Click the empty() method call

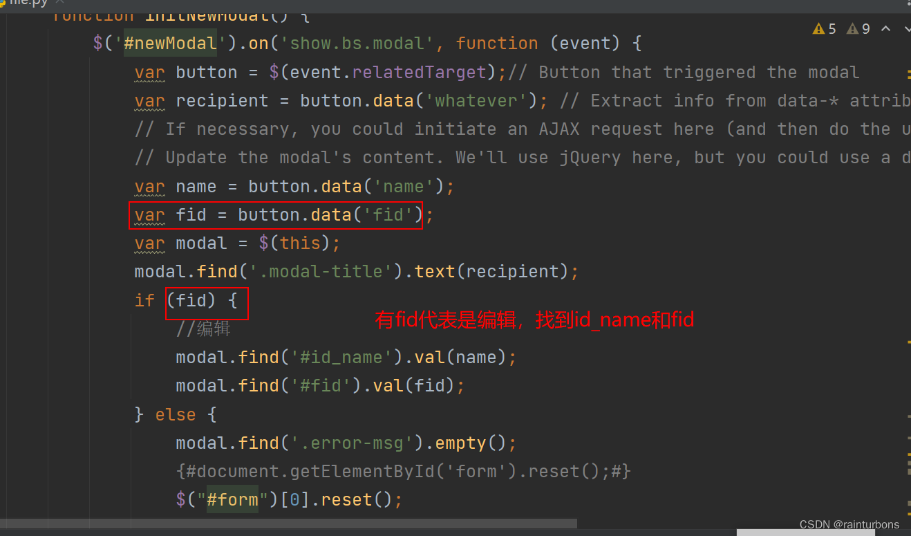[x=471, y=443]
